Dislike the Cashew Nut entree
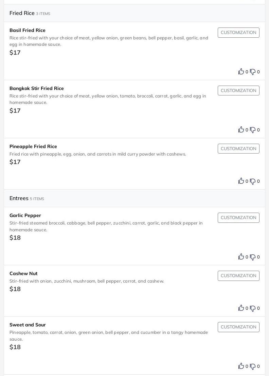 (253, 308)
